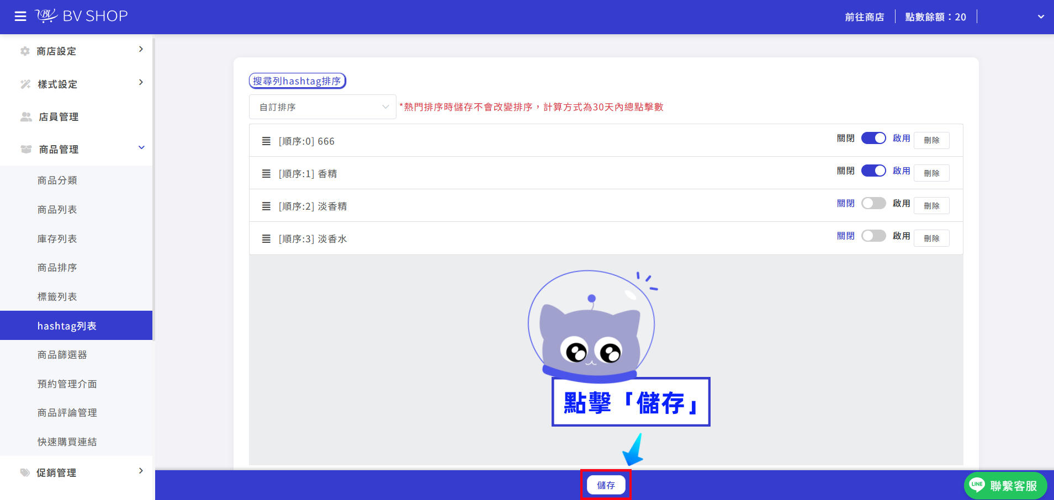The width and height of the screenshot is (1054, 500).
Task: Click the drag handle for 淡香精 row
Action: click(x=266, y=206)
